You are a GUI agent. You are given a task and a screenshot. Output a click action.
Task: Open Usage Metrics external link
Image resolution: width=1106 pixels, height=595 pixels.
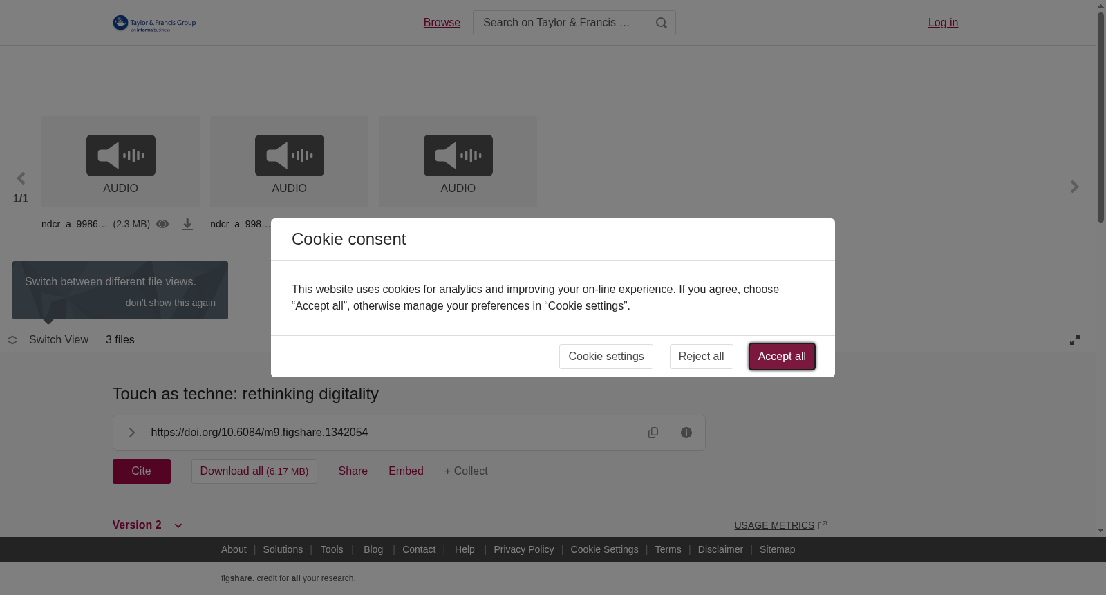(780, 525)
